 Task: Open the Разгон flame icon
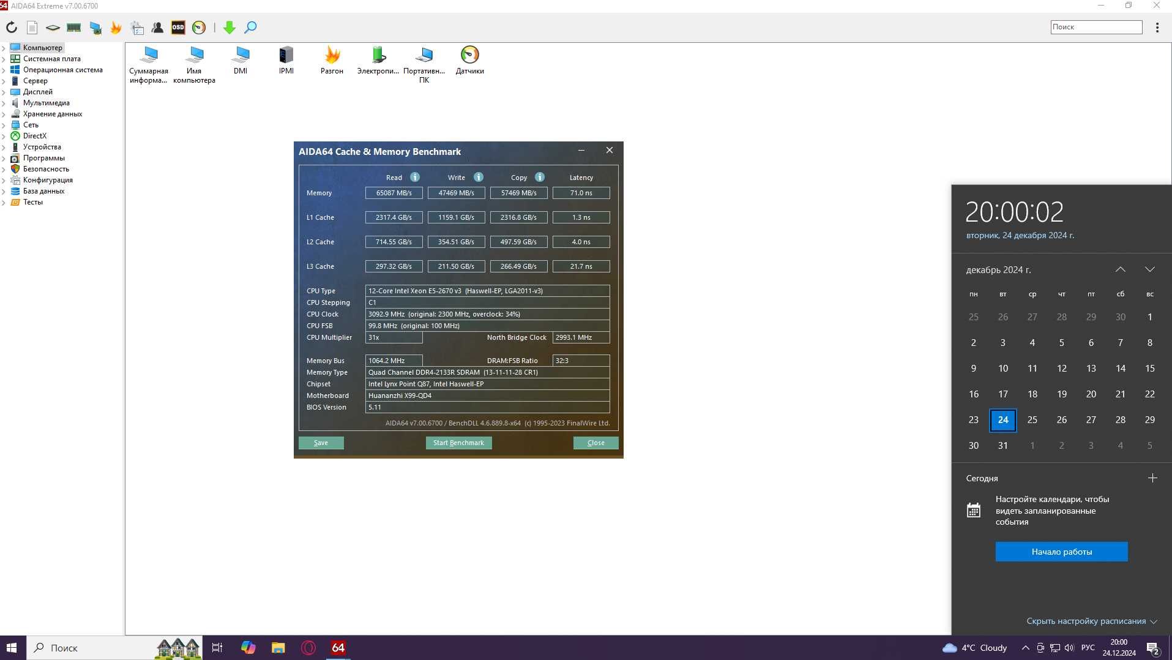(332, 60)
